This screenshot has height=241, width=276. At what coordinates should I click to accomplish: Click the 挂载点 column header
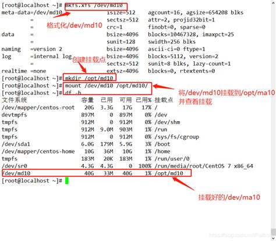tap(164, 100)
